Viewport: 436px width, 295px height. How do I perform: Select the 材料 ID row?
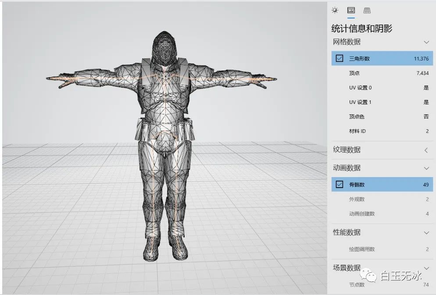pyautogui.click(x=382, y=131)
